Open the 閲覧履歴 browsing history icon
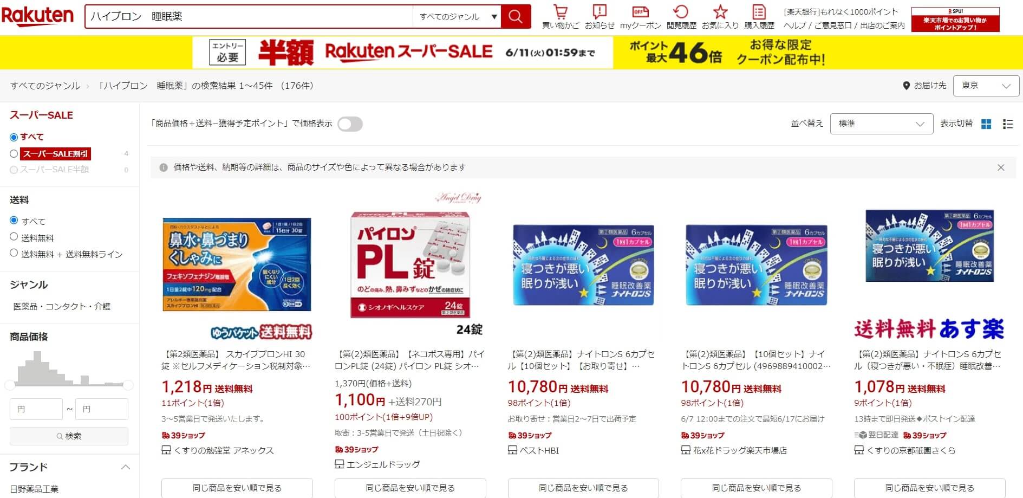Viewport: 1023px width, 498px height. (x=681, y=17)
